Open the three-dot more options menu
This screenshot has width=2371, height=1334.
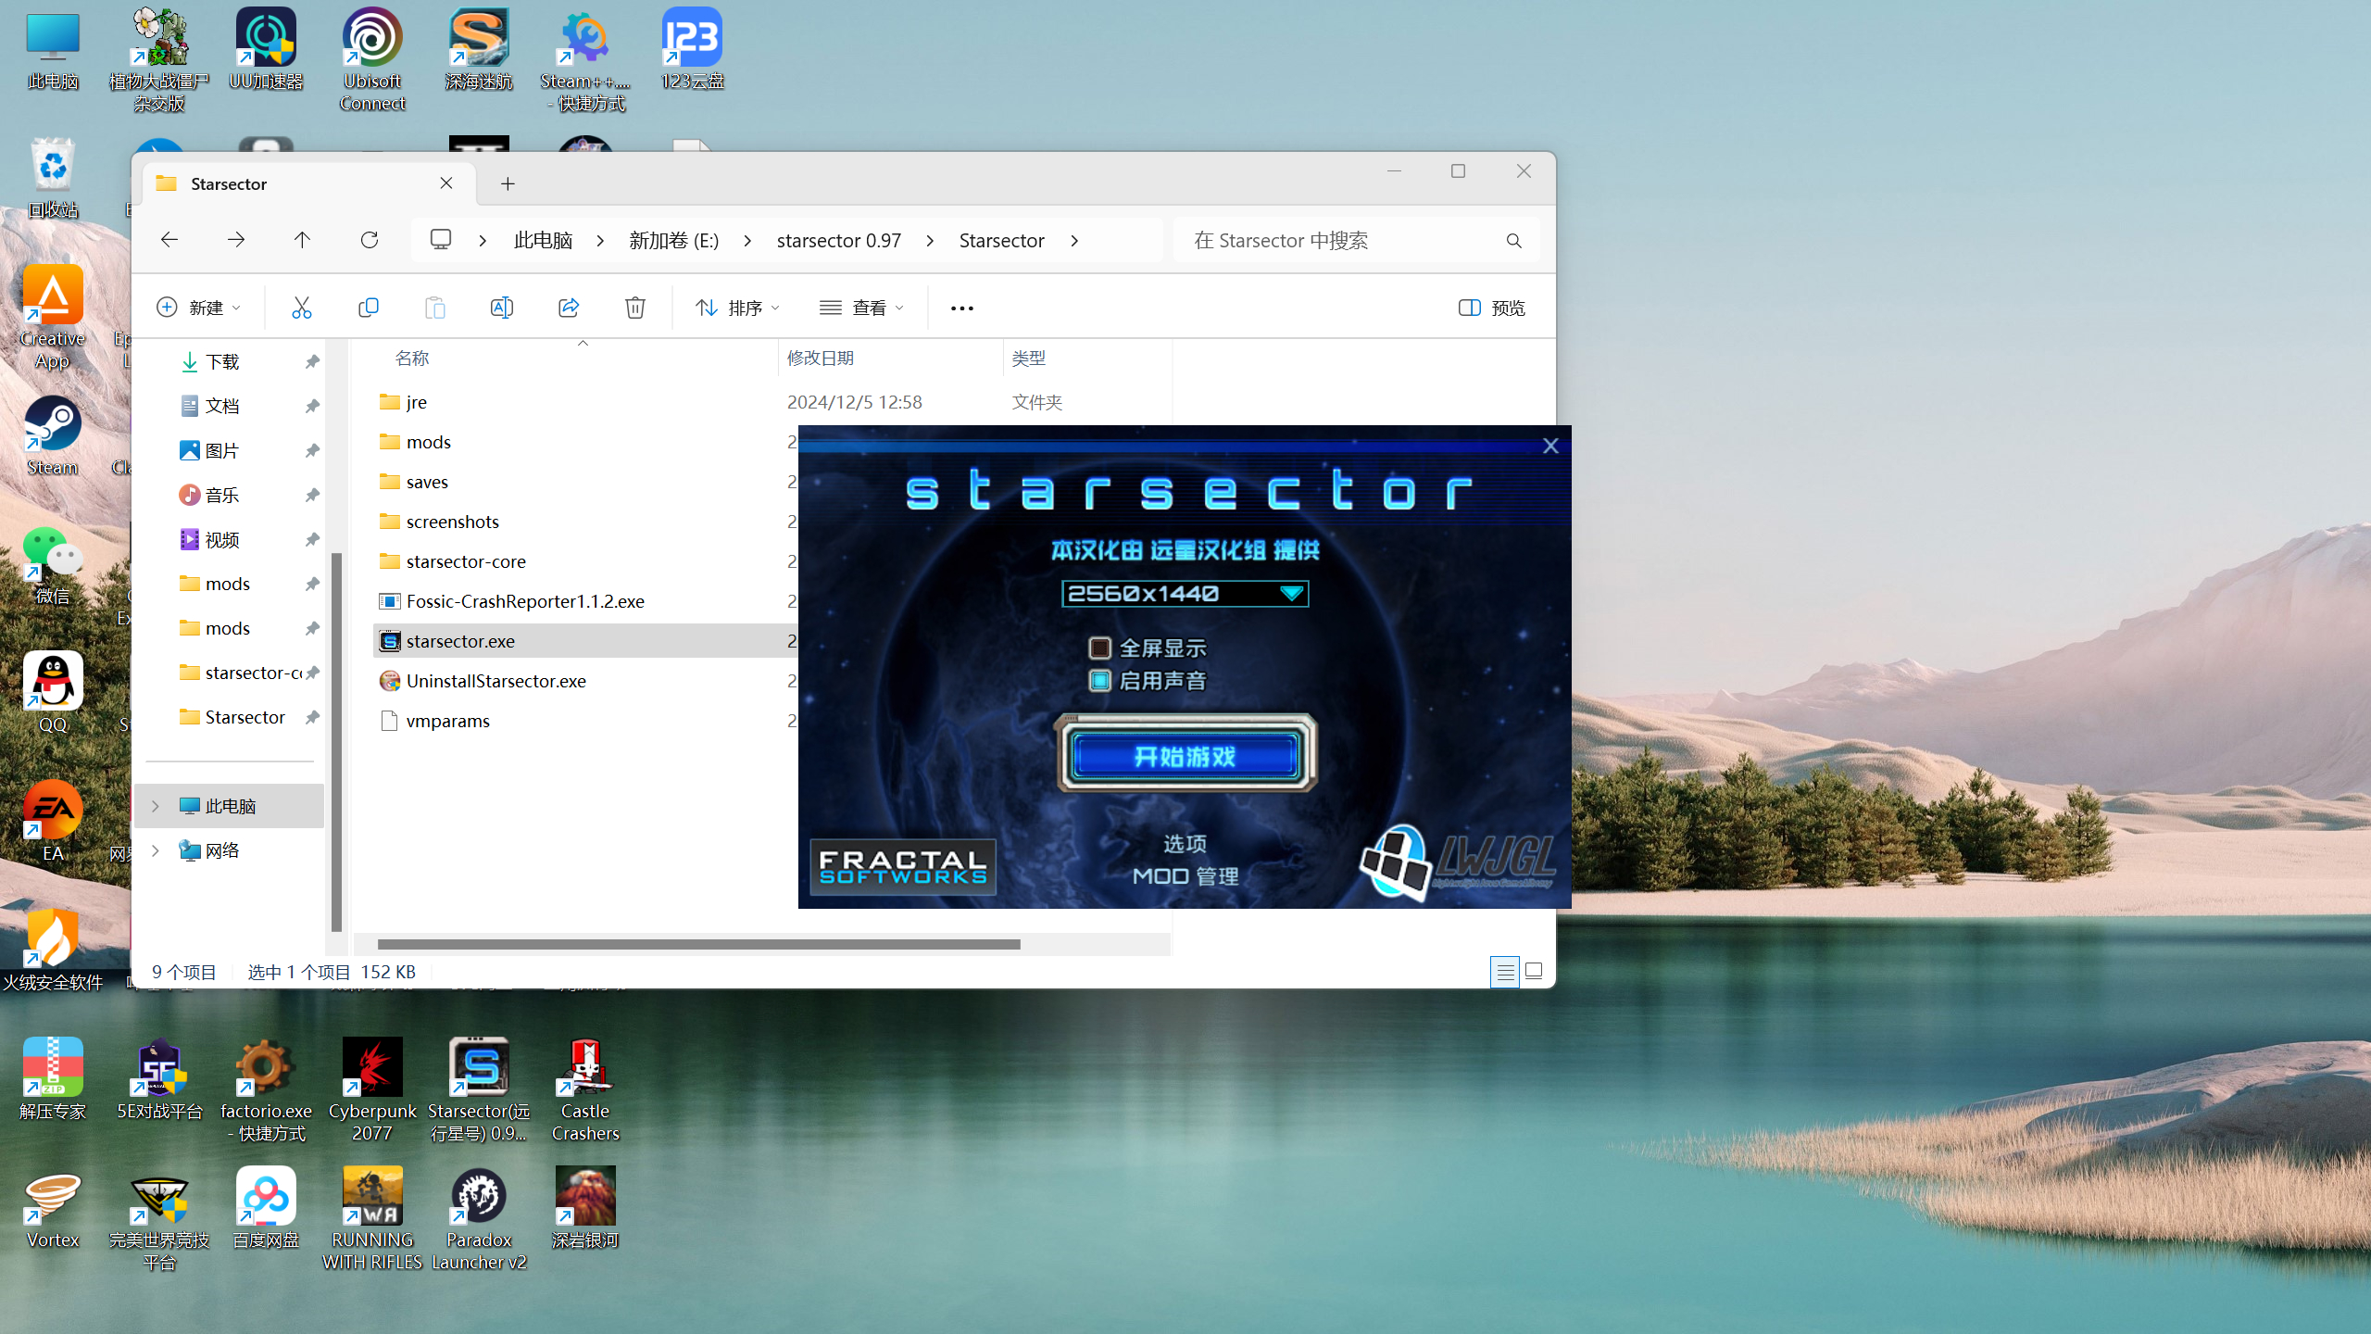[x=961, y=308]
